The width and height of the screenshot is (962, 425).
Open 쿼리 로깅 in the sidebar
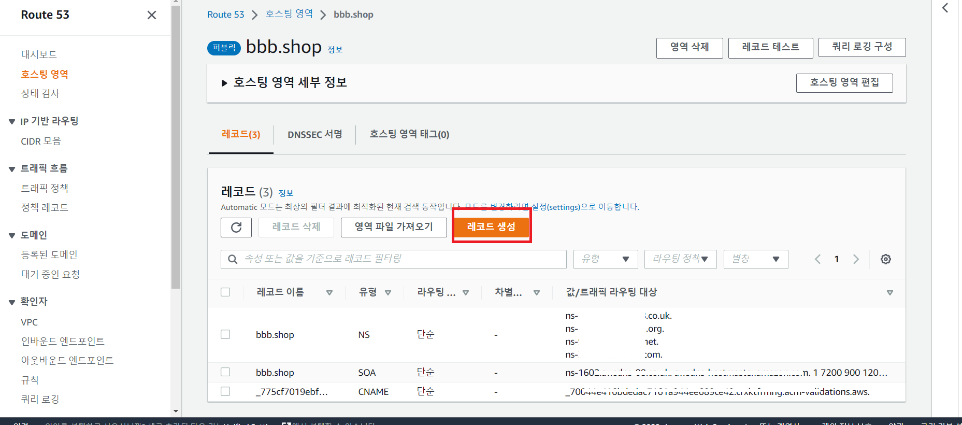pyautogui.click(x=40, y=399)
